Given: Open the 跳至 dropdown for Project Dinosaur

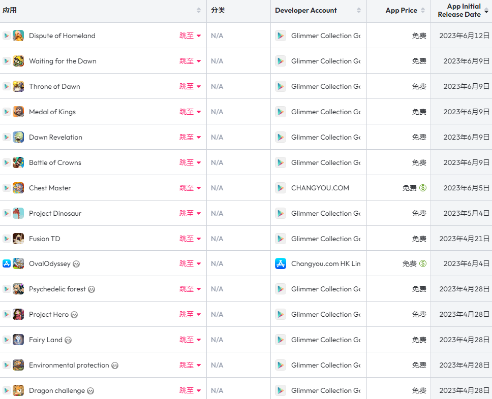Looking at the screenshot, I should pyautogui.click(x=190, y=213).
